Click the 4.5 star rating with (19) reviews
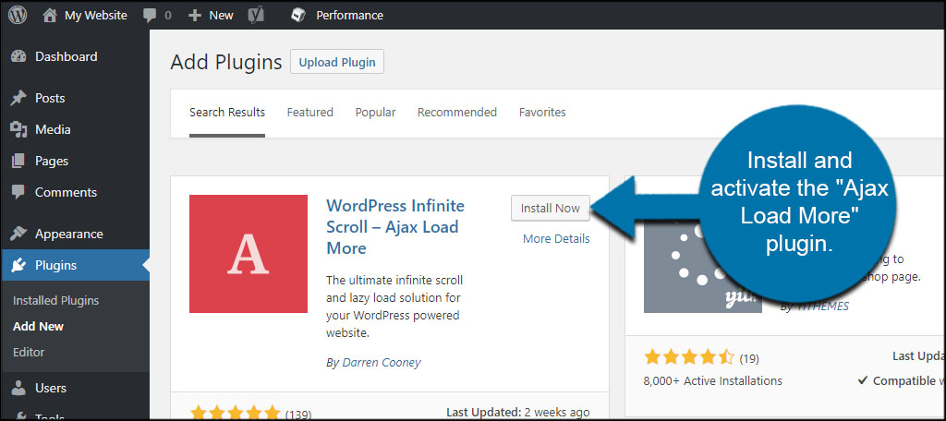 point(702,357)
